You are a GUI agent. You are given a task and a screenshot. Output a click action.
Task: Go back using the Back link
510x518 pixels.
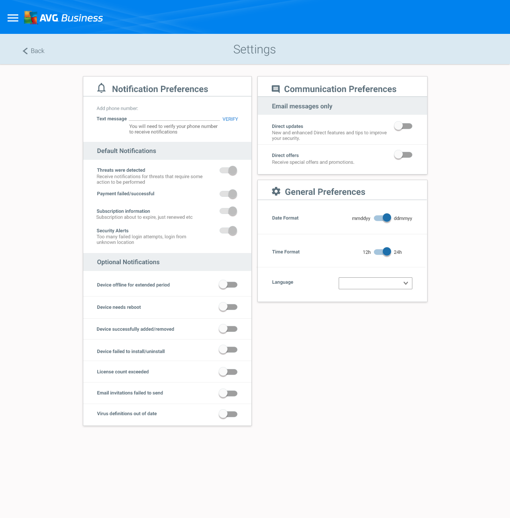click(x=33, y=51)
